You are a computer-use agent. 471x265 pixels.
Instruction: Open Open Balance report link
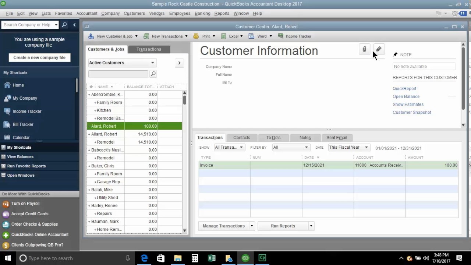click(406, 96)
